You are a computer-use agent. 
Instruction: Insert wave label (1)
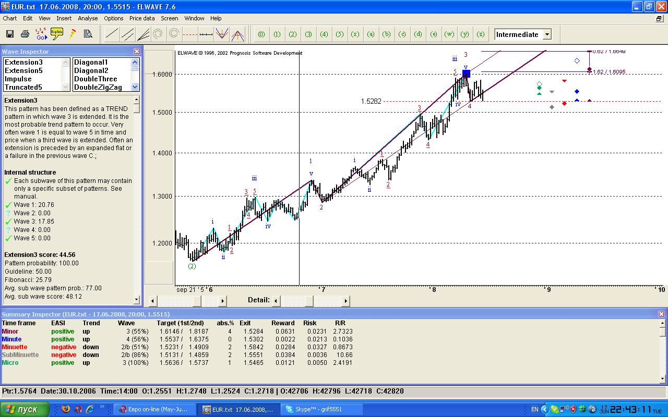click(x=277, y=34)
